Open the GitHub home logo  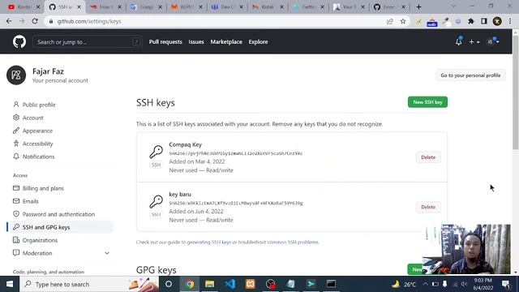click(19, 42)
